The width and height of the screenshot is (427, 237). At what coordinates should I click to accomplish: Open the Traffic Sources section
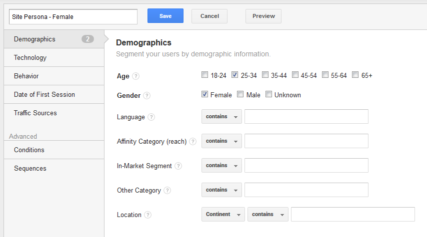pos(54,113)
